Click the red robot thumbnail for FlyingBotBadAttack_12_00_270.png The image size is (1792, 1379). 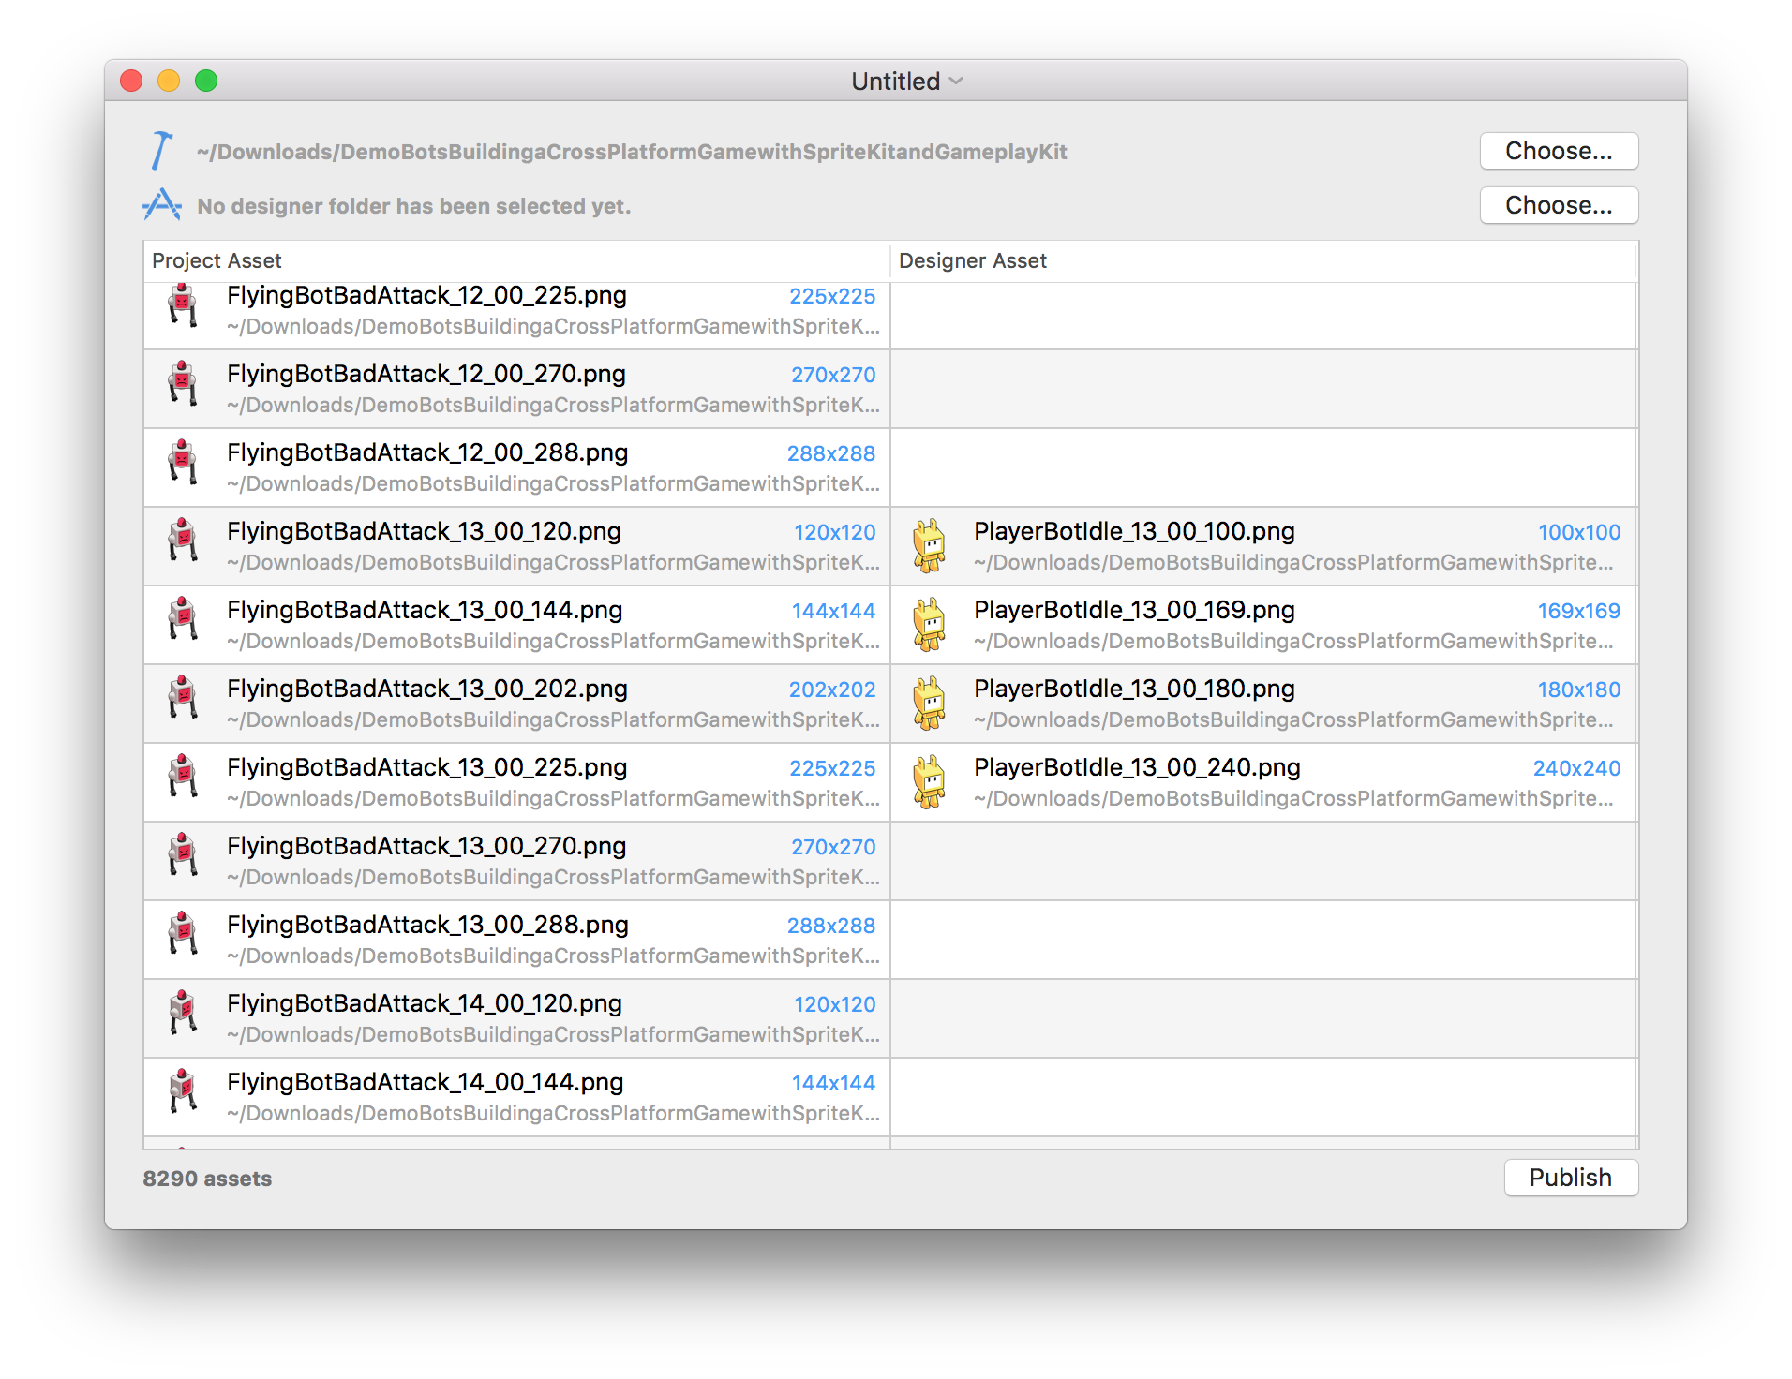coord(183,385)
